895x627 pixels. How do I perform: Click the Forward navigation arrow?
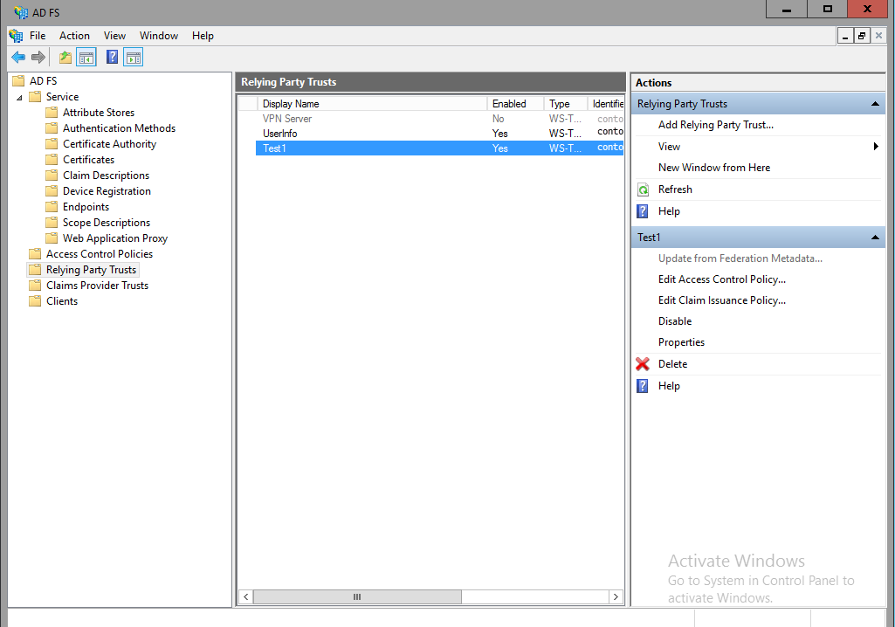[38, 57]
